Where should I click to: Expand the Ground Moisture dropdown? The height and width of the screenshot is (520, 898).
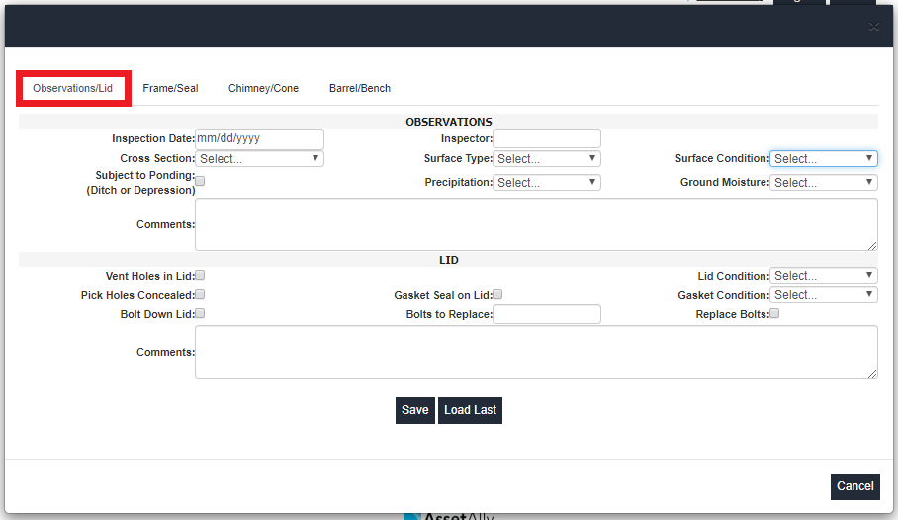[x=824, y=182]
